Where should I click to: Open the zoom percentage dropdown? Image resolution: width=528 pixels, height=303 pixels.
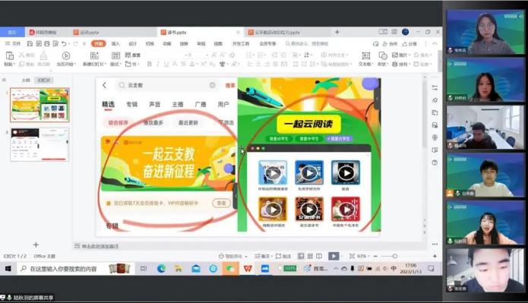[362, 256]
